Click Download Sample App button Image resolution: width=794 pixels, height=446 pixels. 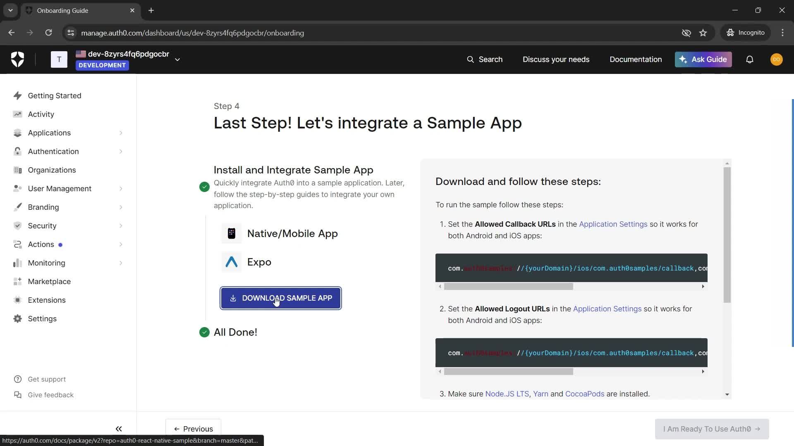click(281, 298)
